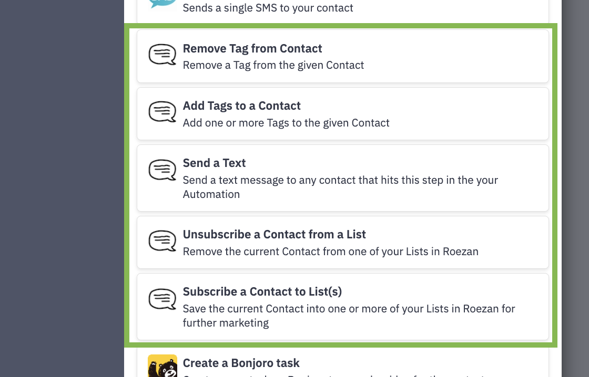Click the icon beside Unsubscribe a Contact from a List
The image size is (589, 377).
162,241
